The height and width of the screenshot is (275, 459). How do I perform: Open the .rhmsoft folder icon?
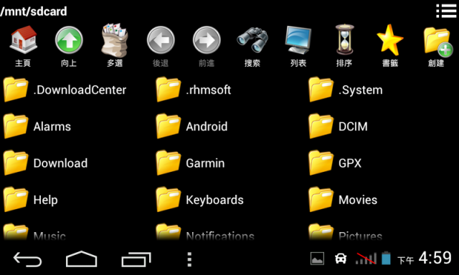169,90
